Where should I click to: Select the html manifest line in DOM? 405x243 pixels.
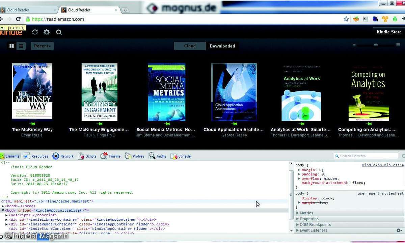point(144,201)
